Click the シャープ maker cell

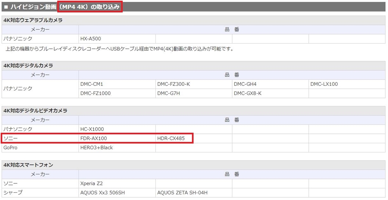[40, 192]
